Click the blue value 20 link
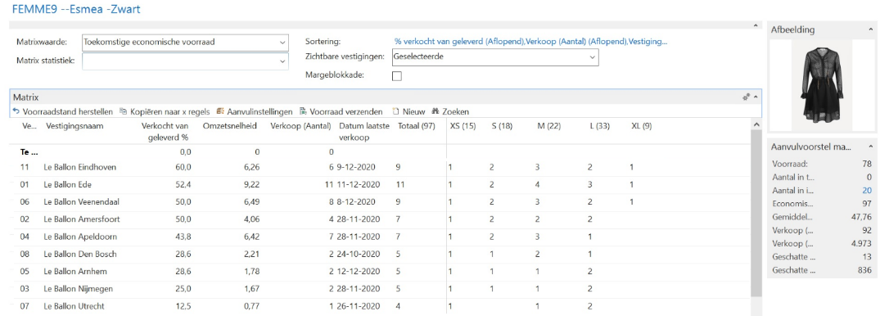Image resolution: width=880 pixels, height=316 pixels. click(x=867, y=190)
